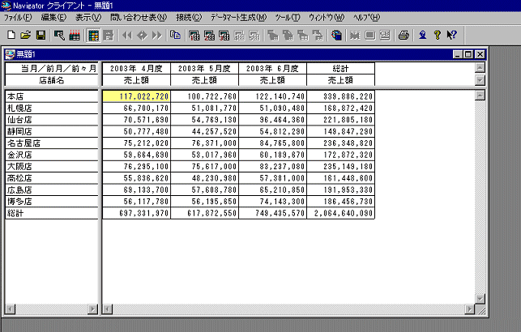
Task: Select the 広島店 row label
Action: click(52, 189)
